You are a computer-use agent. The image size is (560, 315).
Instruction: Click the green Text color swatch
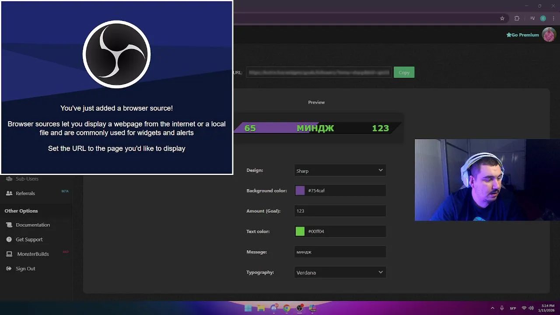(x=300, y=231)
